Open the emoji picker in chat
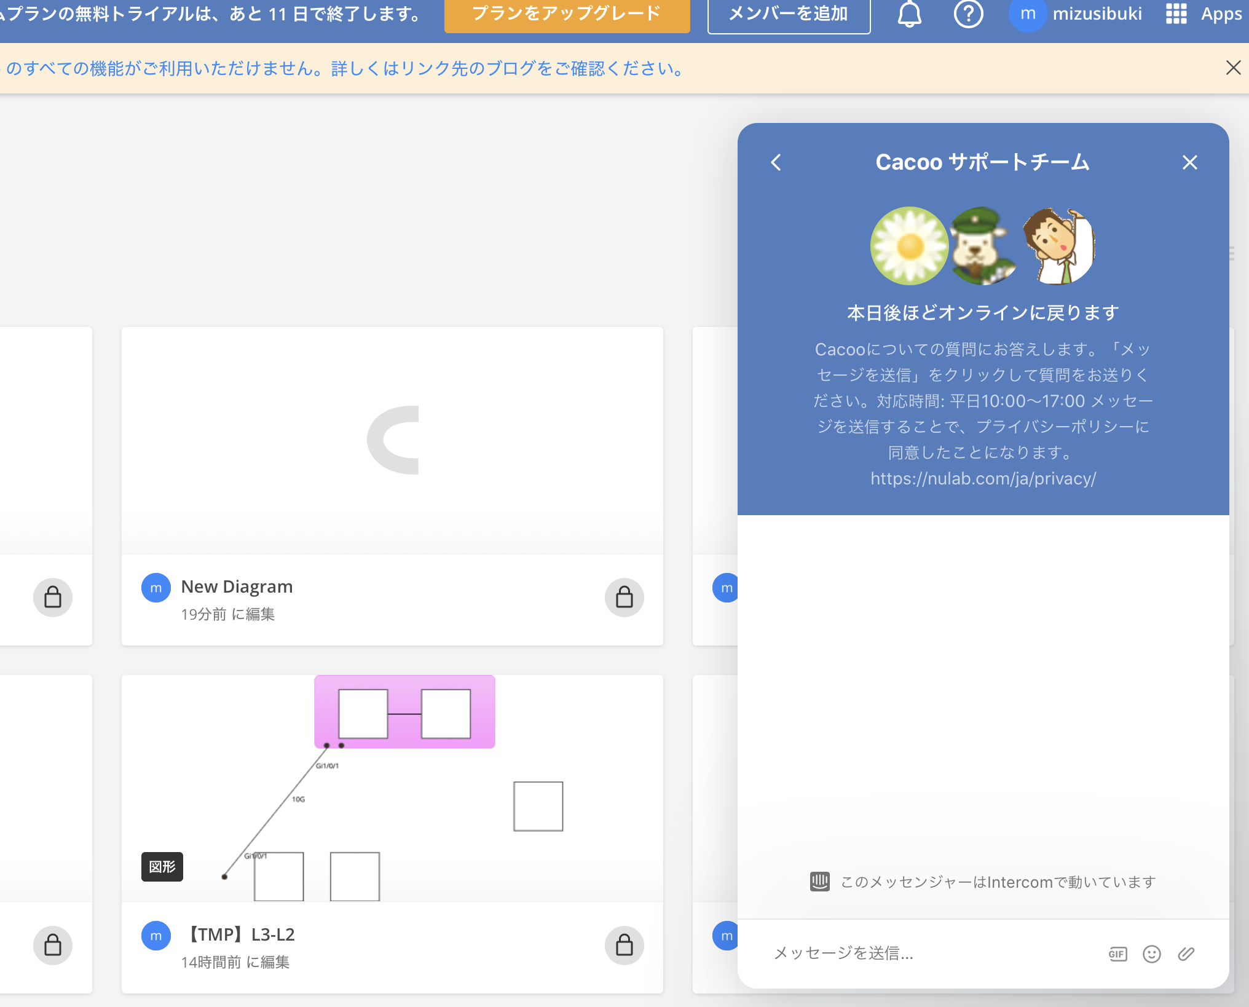The height and width of the screenshot is (1007, 1249). (1151, 954)
